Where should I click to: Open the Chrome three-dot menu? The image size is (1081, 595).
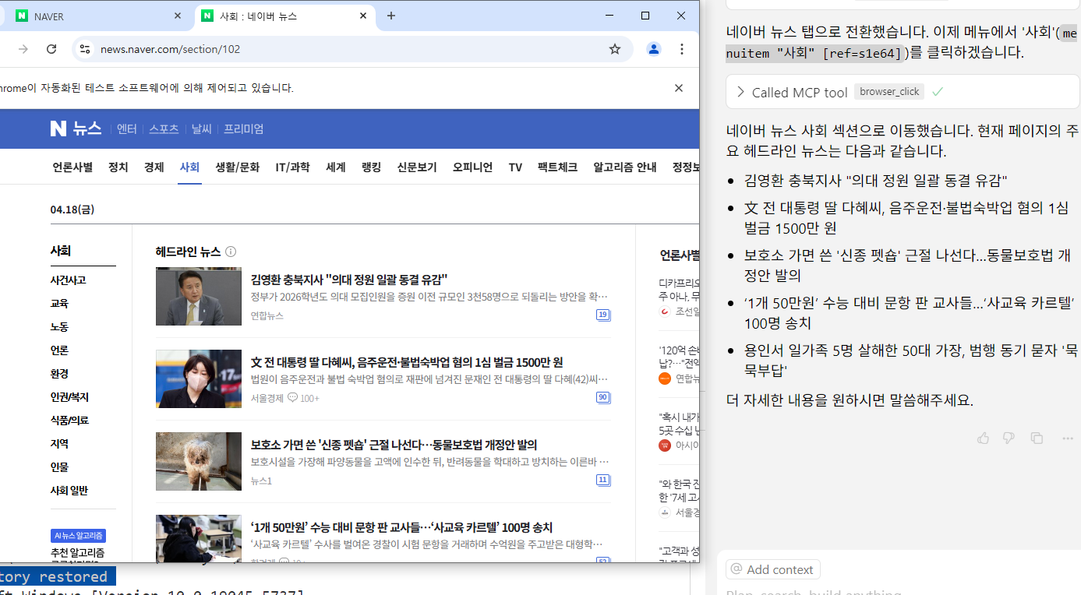click(682, 49)
